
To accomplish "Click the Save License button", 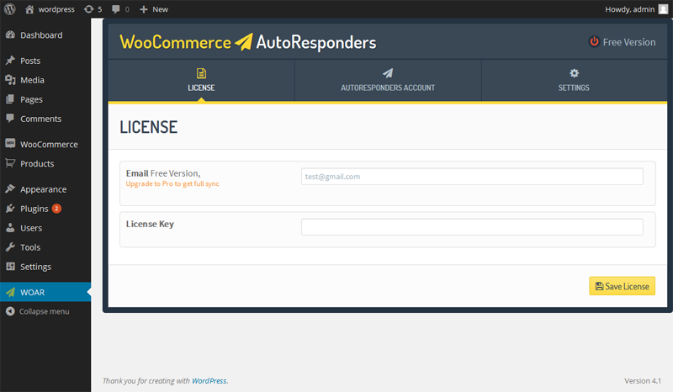I will [x=622, y=286].
